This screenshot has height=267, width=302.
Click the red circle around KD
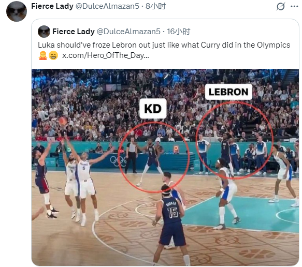(x=153, y=157)
